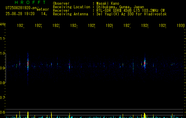The height and width of the screenshot is (118, 186).
Task: Click the 'Receiver' field label
Action: (x=61, y=11)
